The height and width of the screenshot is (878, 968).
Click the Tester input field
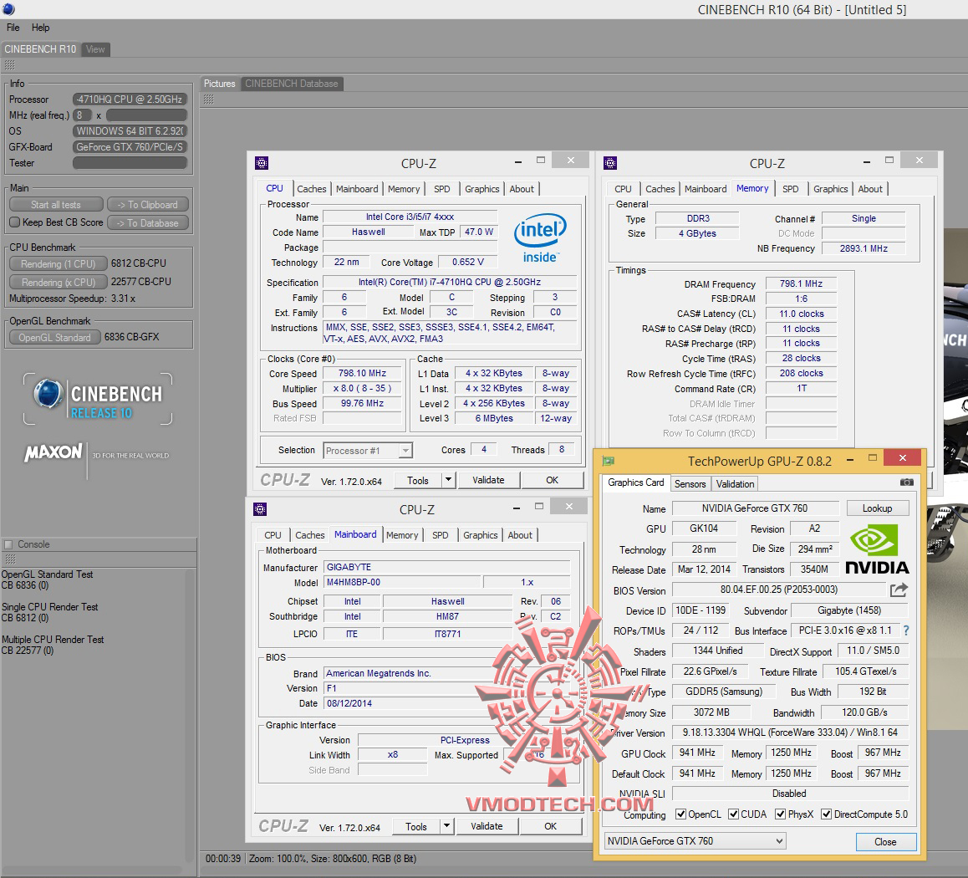click(130, 163)
